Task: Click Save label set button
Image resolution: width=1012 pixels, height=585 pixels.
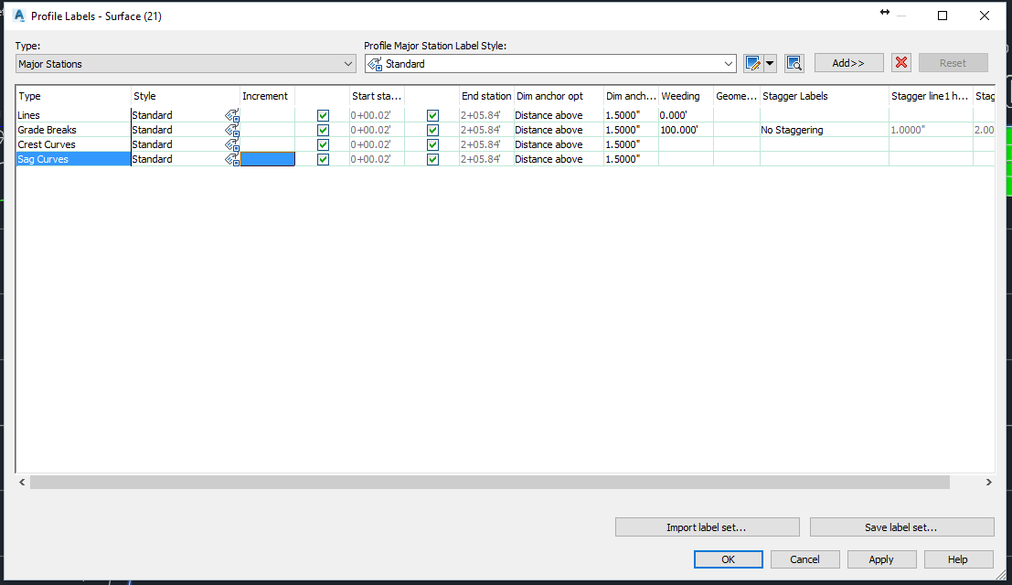Action: (901, 526)
